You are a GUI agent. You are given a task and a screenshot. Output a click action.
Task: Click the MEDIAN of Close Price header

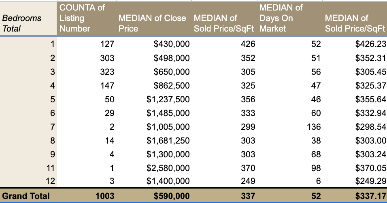tap(152, 23)
